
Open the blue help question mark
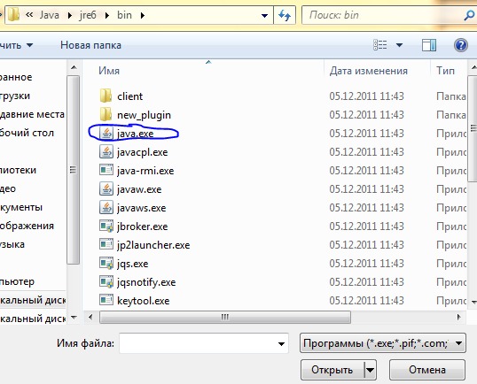pos(460,45)
